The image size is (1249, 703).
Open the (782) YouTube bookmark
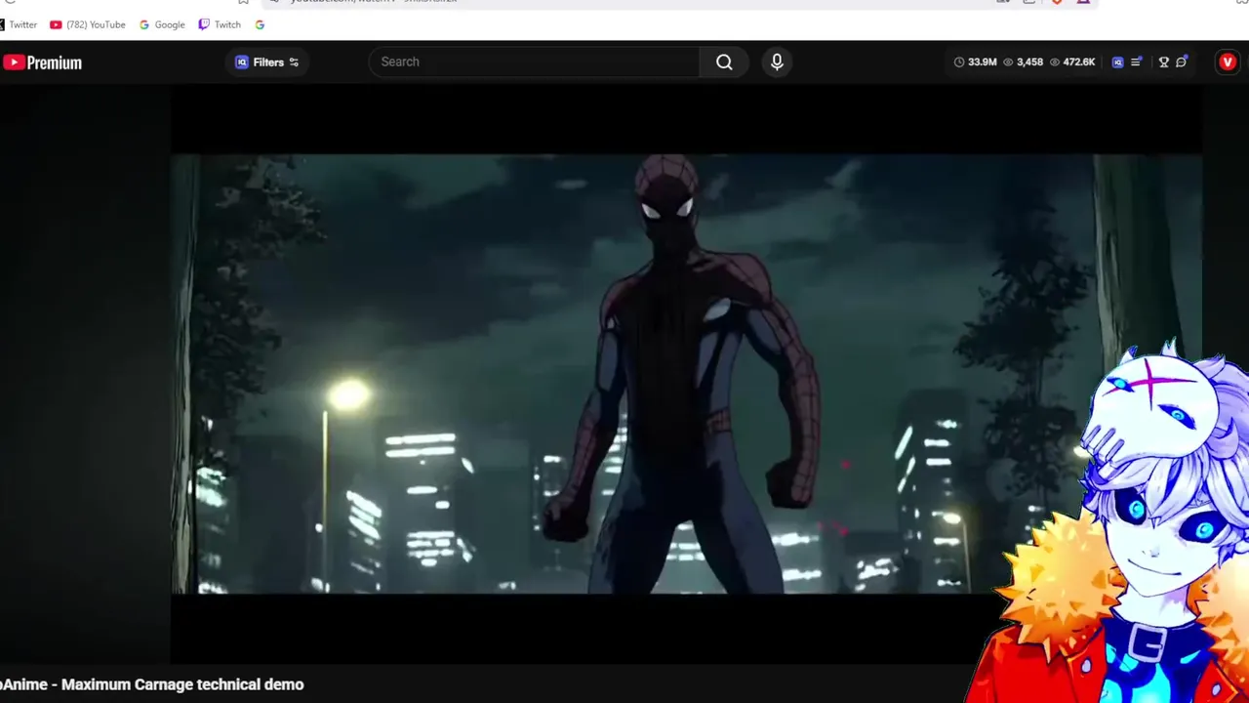coord(88,24)
